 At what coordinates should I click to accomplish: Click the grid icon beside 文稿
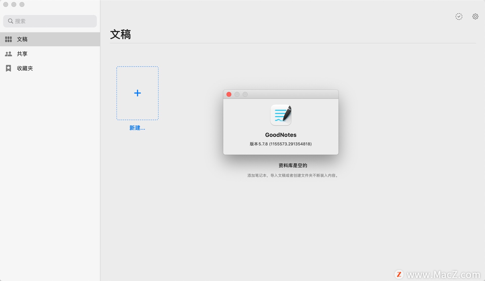[8, 39]
